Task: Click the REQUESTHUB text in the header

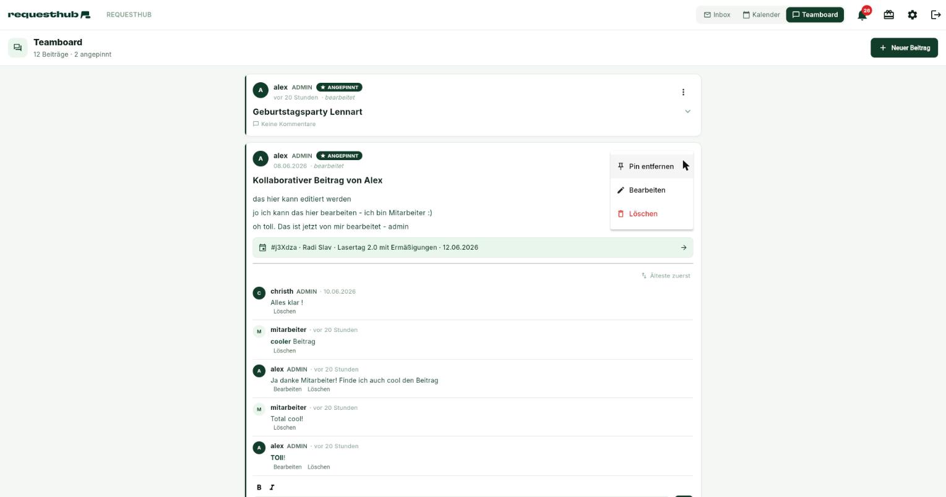Action: tap(129, 15)
